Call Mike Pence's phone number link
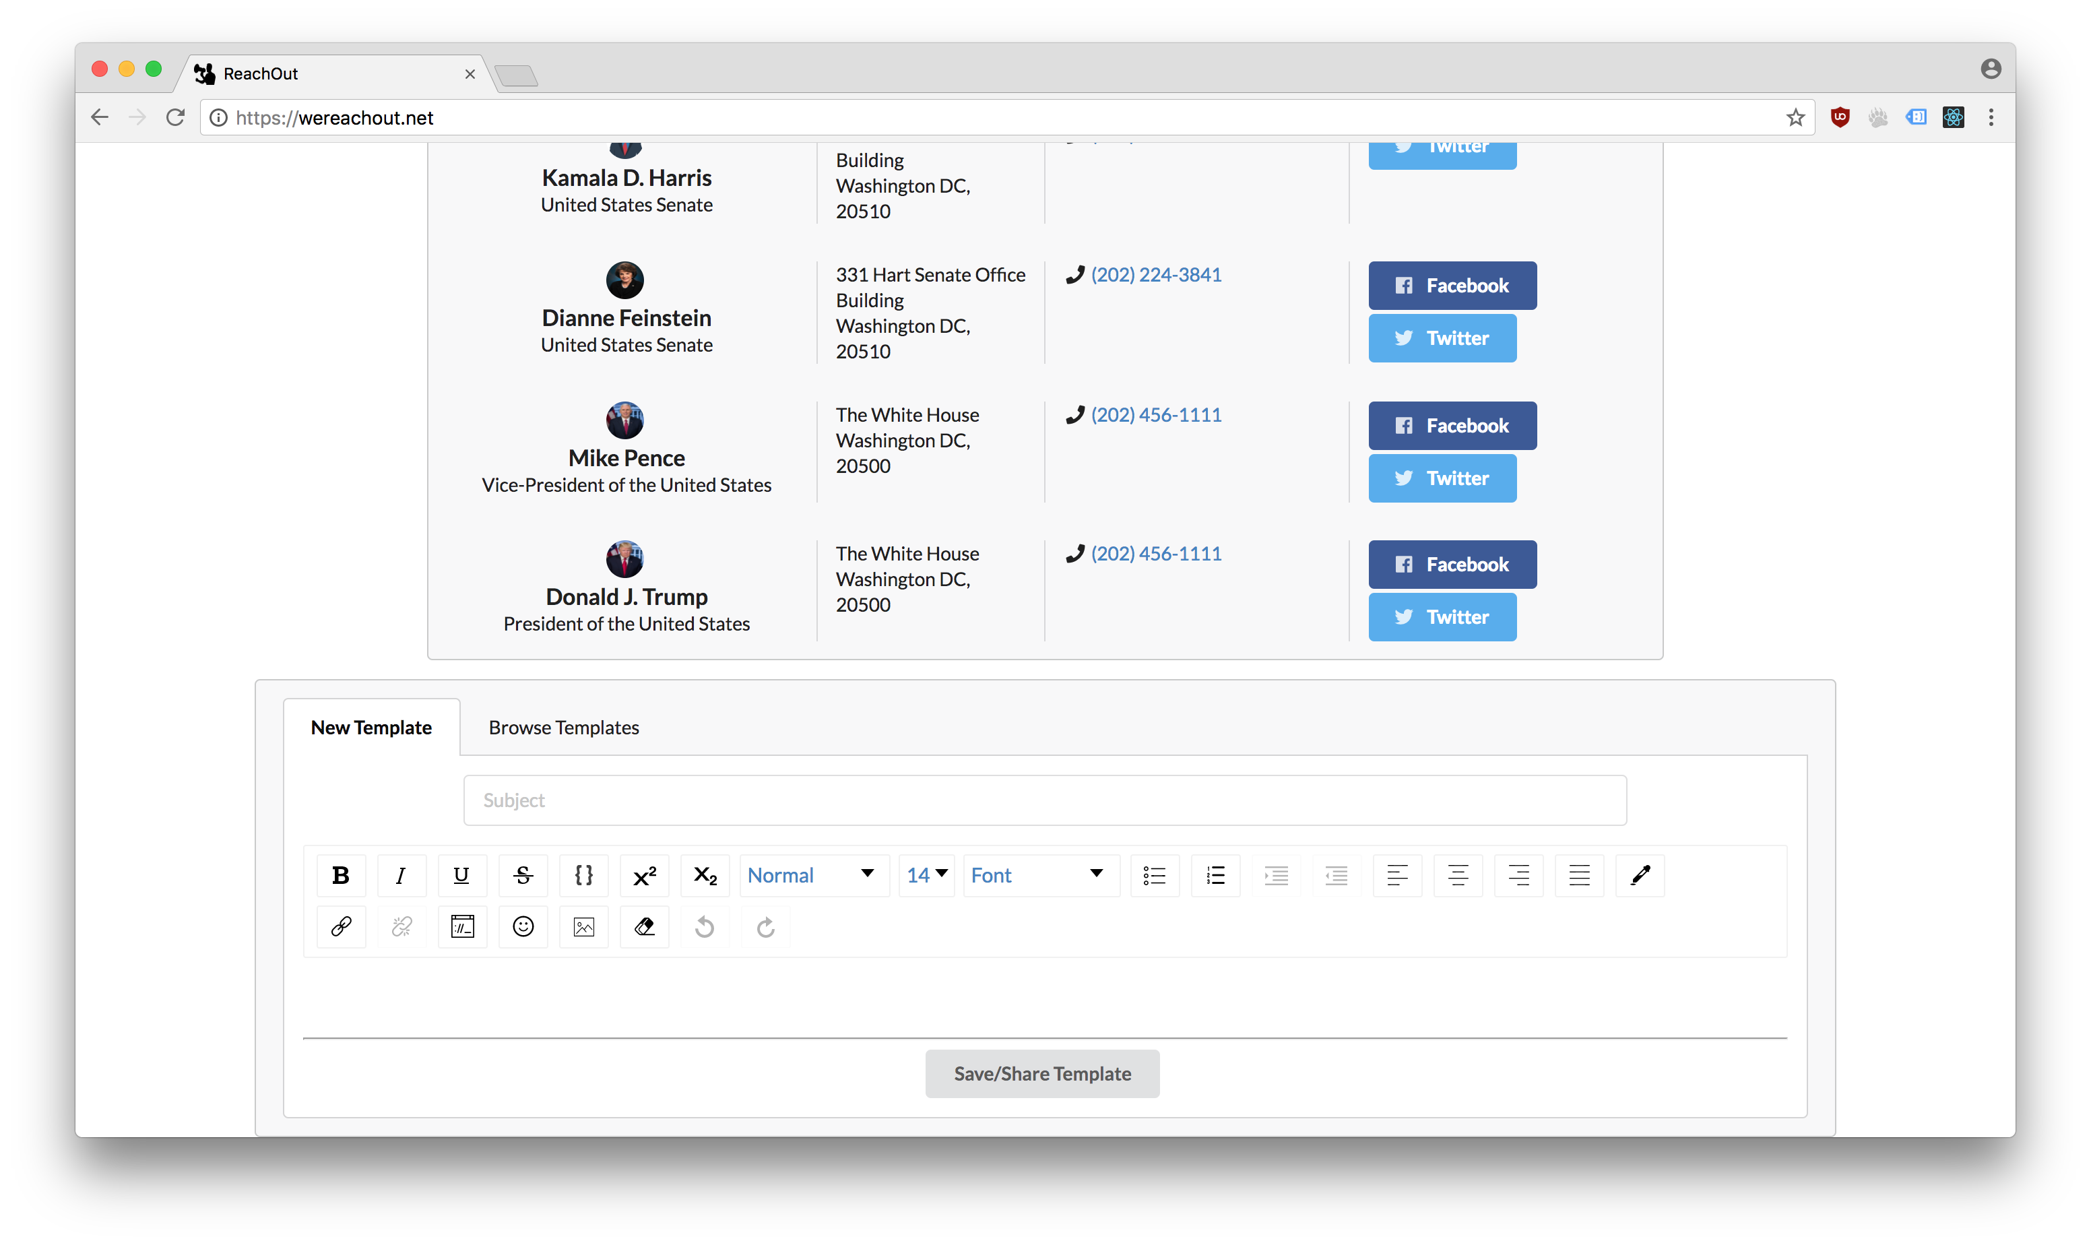The height and width of the screenshot is (1245, 2091). 1156,414
